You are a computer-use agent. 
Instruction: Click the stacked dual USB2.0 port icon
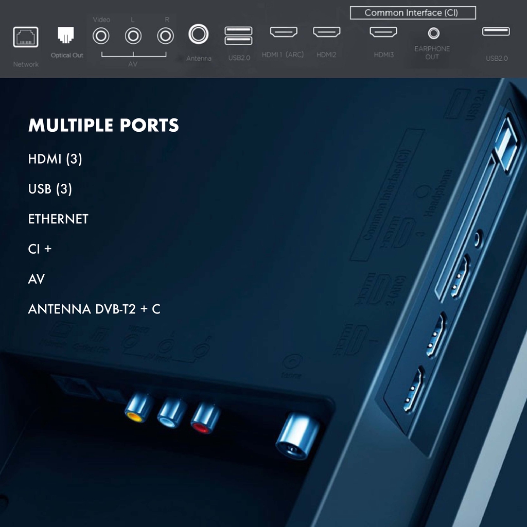tap(238, 36)
